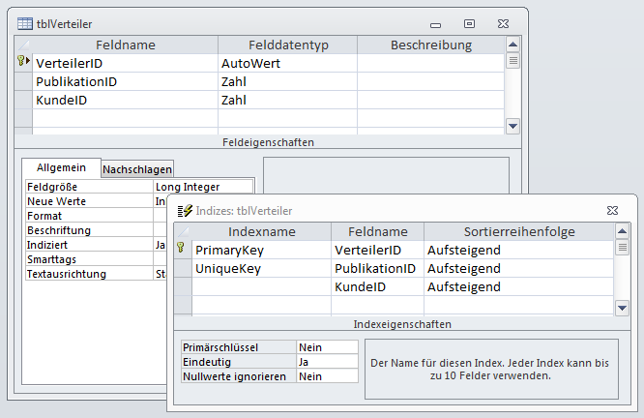Select the row selector for PublikationID row

point(23,82)
